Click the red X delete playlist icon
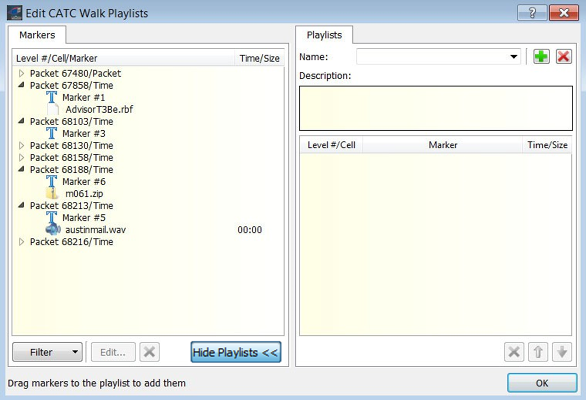This screenshot has width=586, height=400. (x=564, y=57)
